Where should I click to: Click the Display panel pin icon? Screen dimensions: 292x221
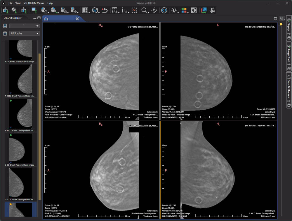coord(289,34)
